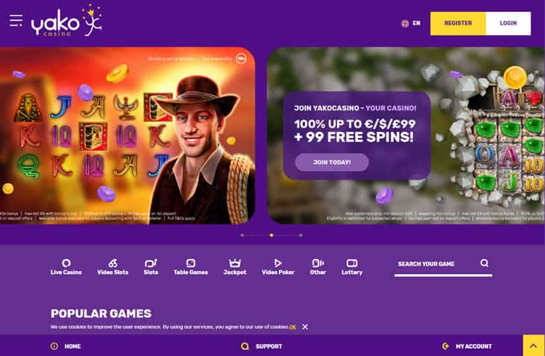Choose the Table Games category
The width and height of the screenshot is (545, 356).
coord(191,267)
